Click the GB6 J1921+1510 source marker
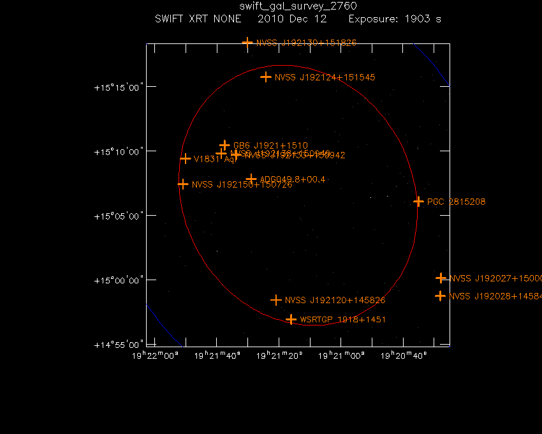This screenshot has width=542, height=434. tap(224, 145)
